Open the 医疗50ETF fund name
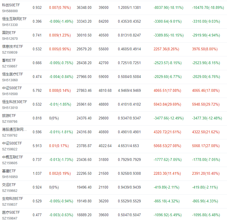The width and height of the screenshot is (227, 222). click(11, 212)
